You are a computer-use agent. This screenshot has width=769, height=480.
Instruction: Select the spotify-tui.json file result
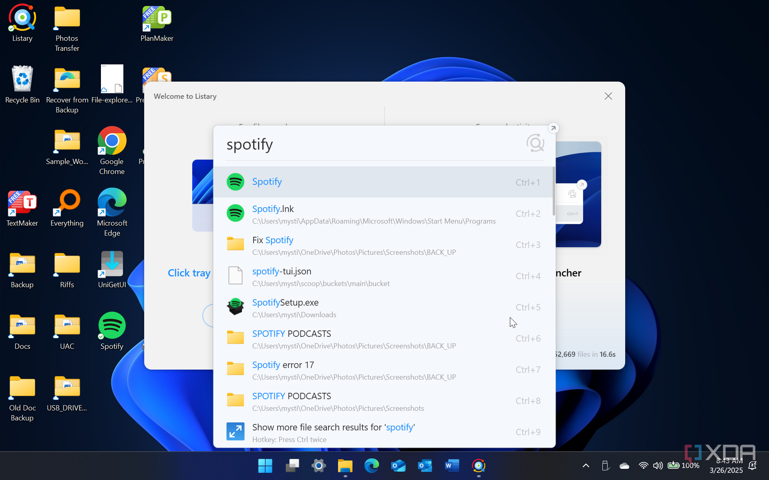pyautogui.click(x=383, y=276)
